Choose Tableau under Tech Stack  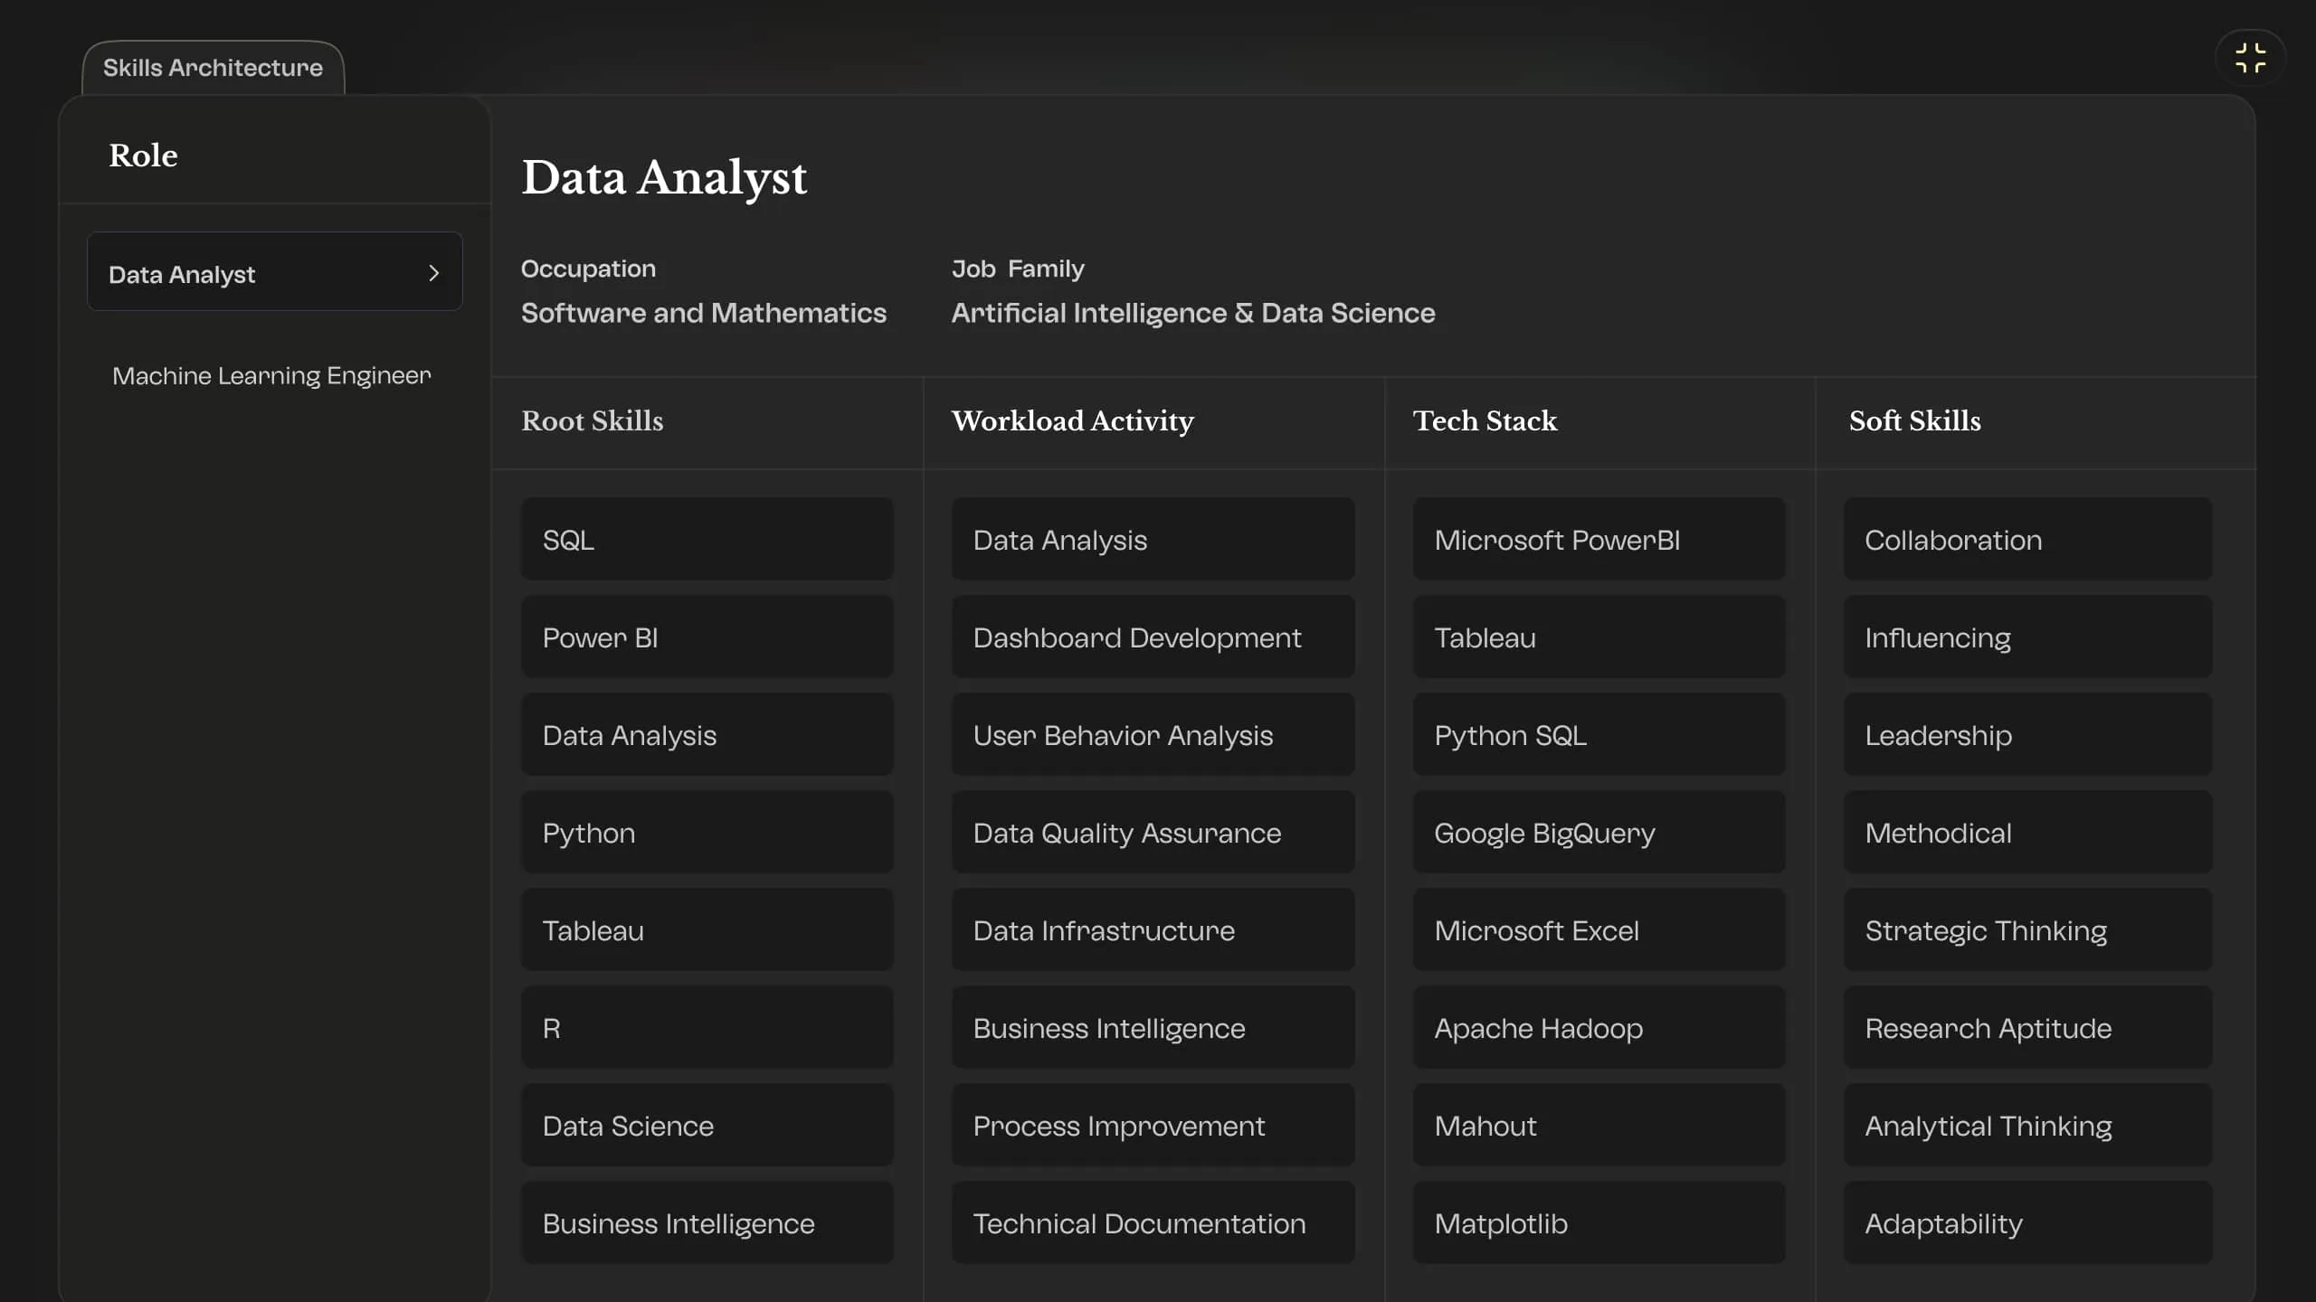[x=1599, y=637]
